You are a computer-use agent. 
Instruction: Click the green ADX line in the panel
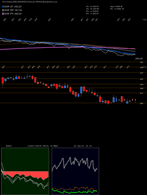74,192
